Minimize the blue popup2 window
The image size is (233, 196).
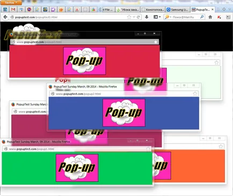pyautogui.click(x=177, y=85)
